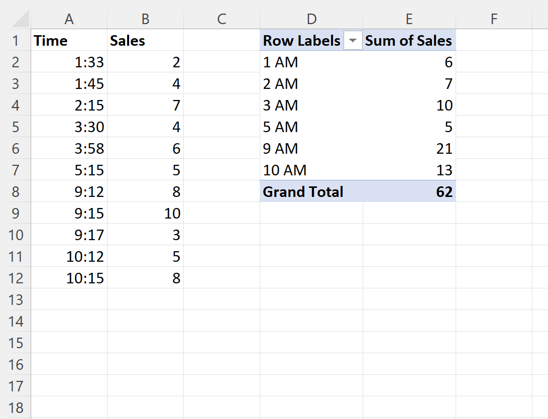Click the cell containing time 1:33
Screen dimensions: 548x419
click(x=93, y=62)
